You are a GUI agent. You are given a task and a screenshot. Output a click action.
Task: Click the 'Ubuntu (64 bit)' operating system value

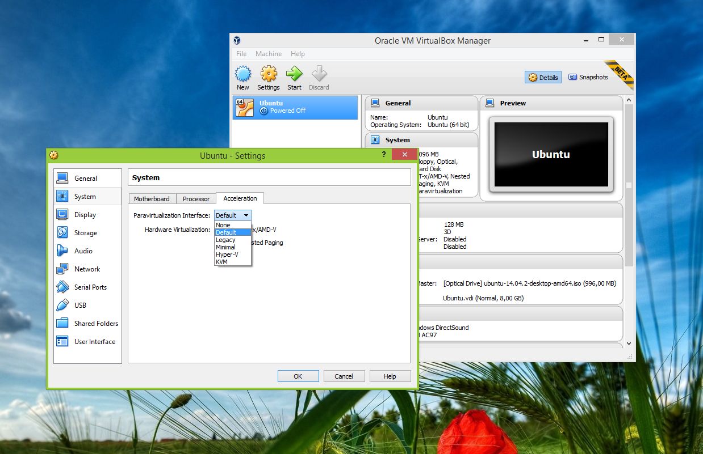(449, 125)
